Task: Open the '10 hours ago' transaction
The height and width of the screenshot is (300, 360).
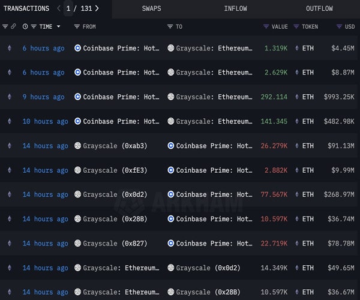Action: [45, 121]
